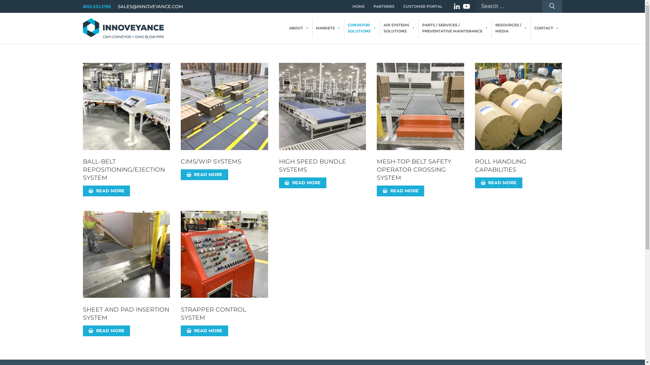Expand the MARKETS menu
Viewport: 650px width, 365px height.
pyautogui.click(x=328, y=28)
